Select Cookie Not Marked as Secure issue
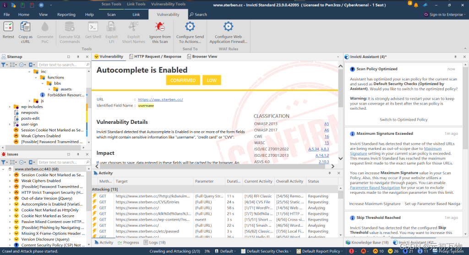The image size is (469, 255). 48,216
